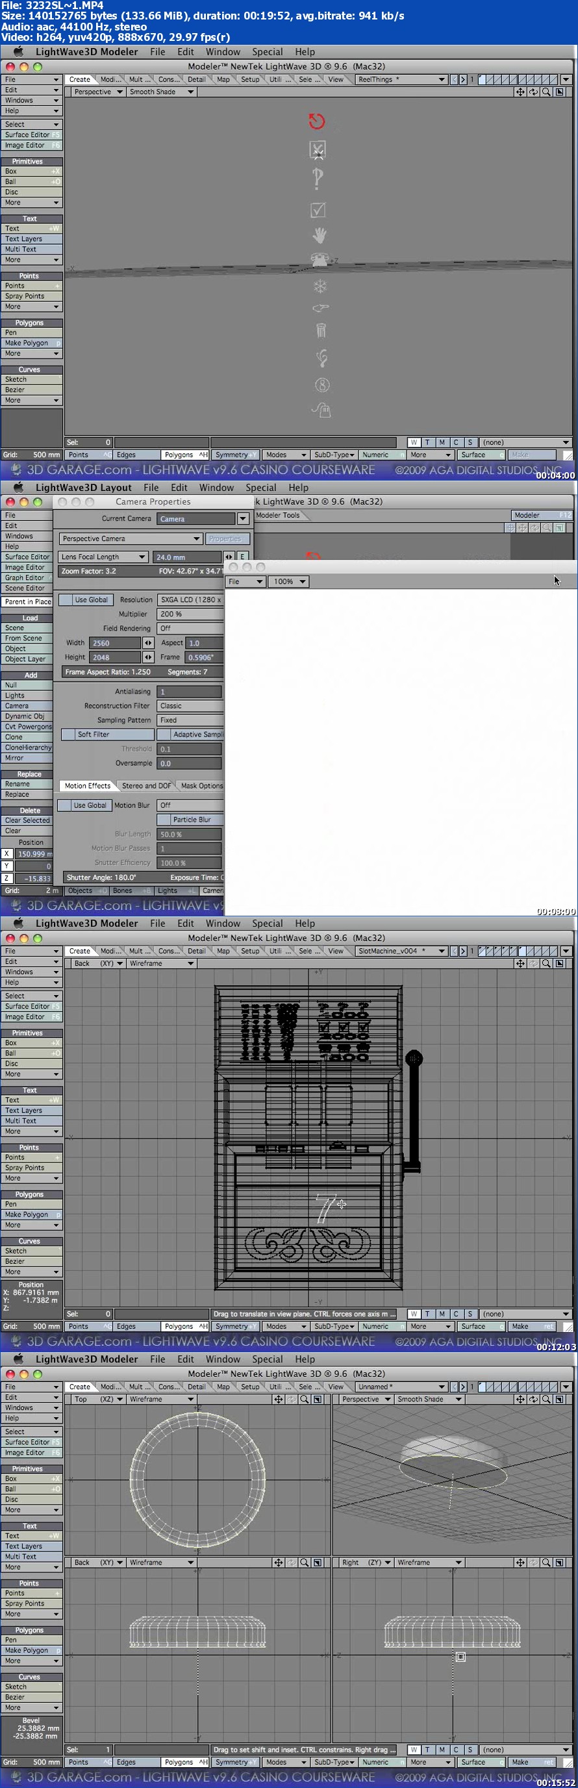Click the Bezier curve tool in the Unnamed window
Viewport: 578px width, 1788px height.
coord(32,1697)
